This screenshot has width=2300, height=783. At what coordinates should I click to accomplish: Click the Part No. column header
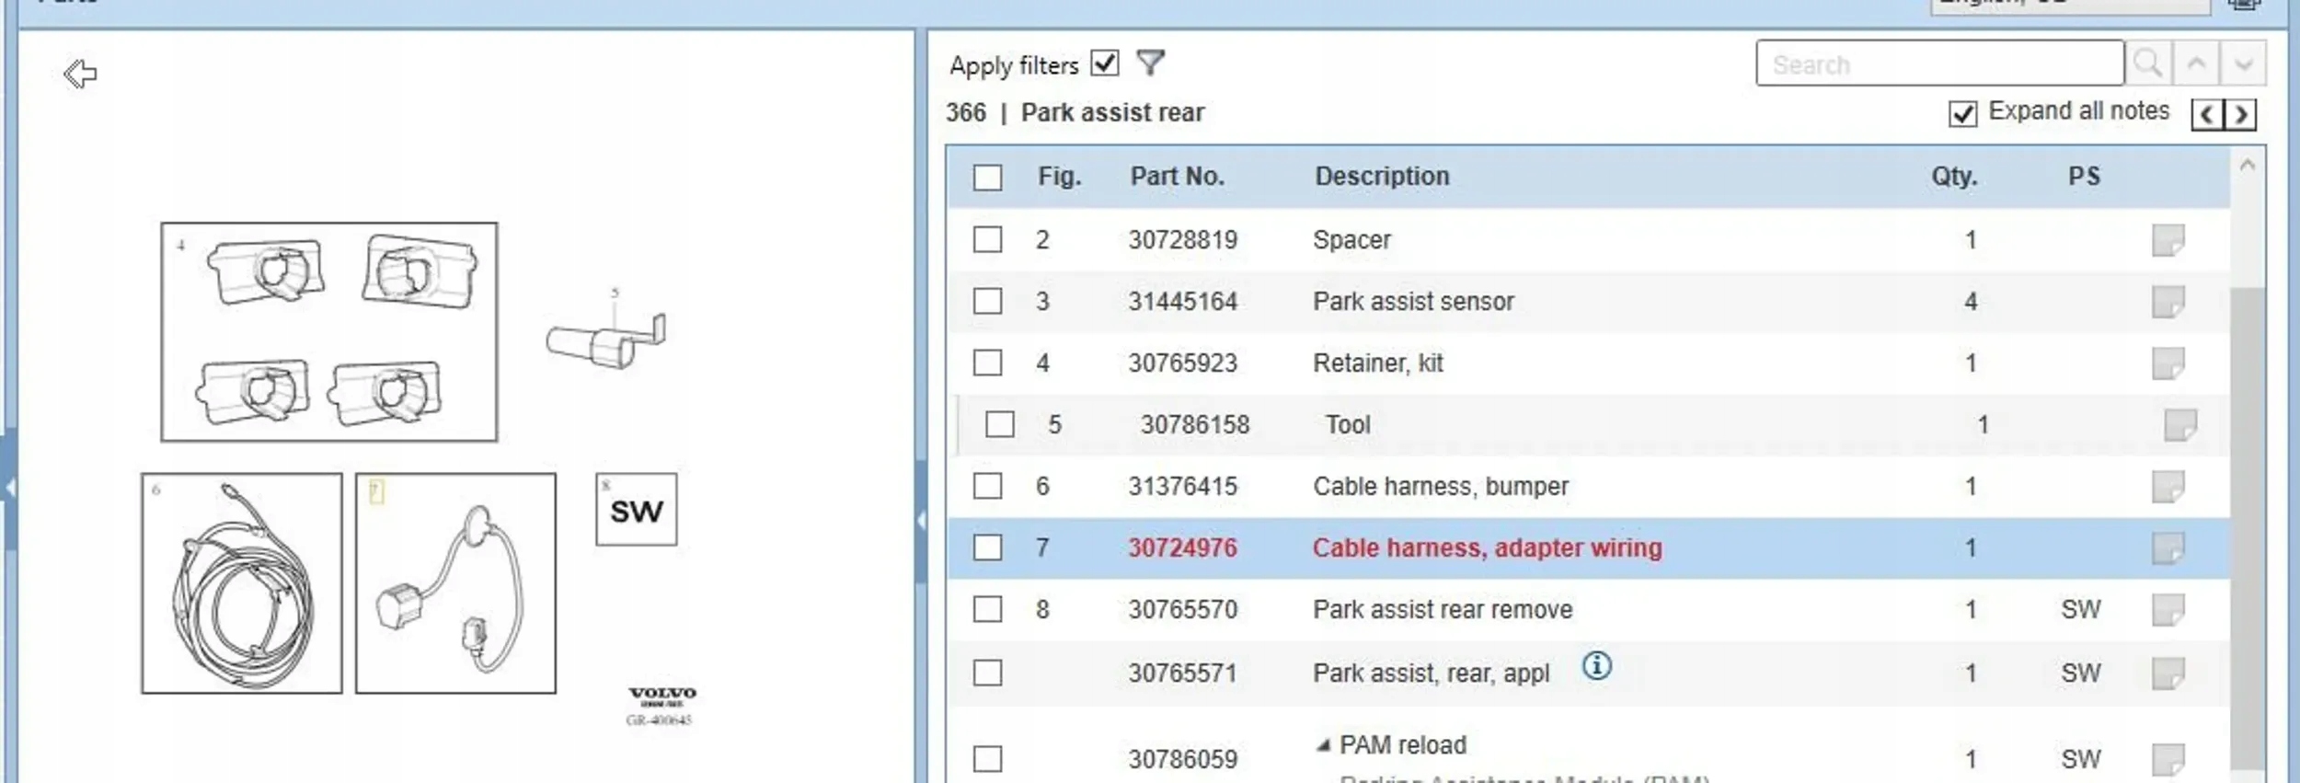[x=1177, y=176]
